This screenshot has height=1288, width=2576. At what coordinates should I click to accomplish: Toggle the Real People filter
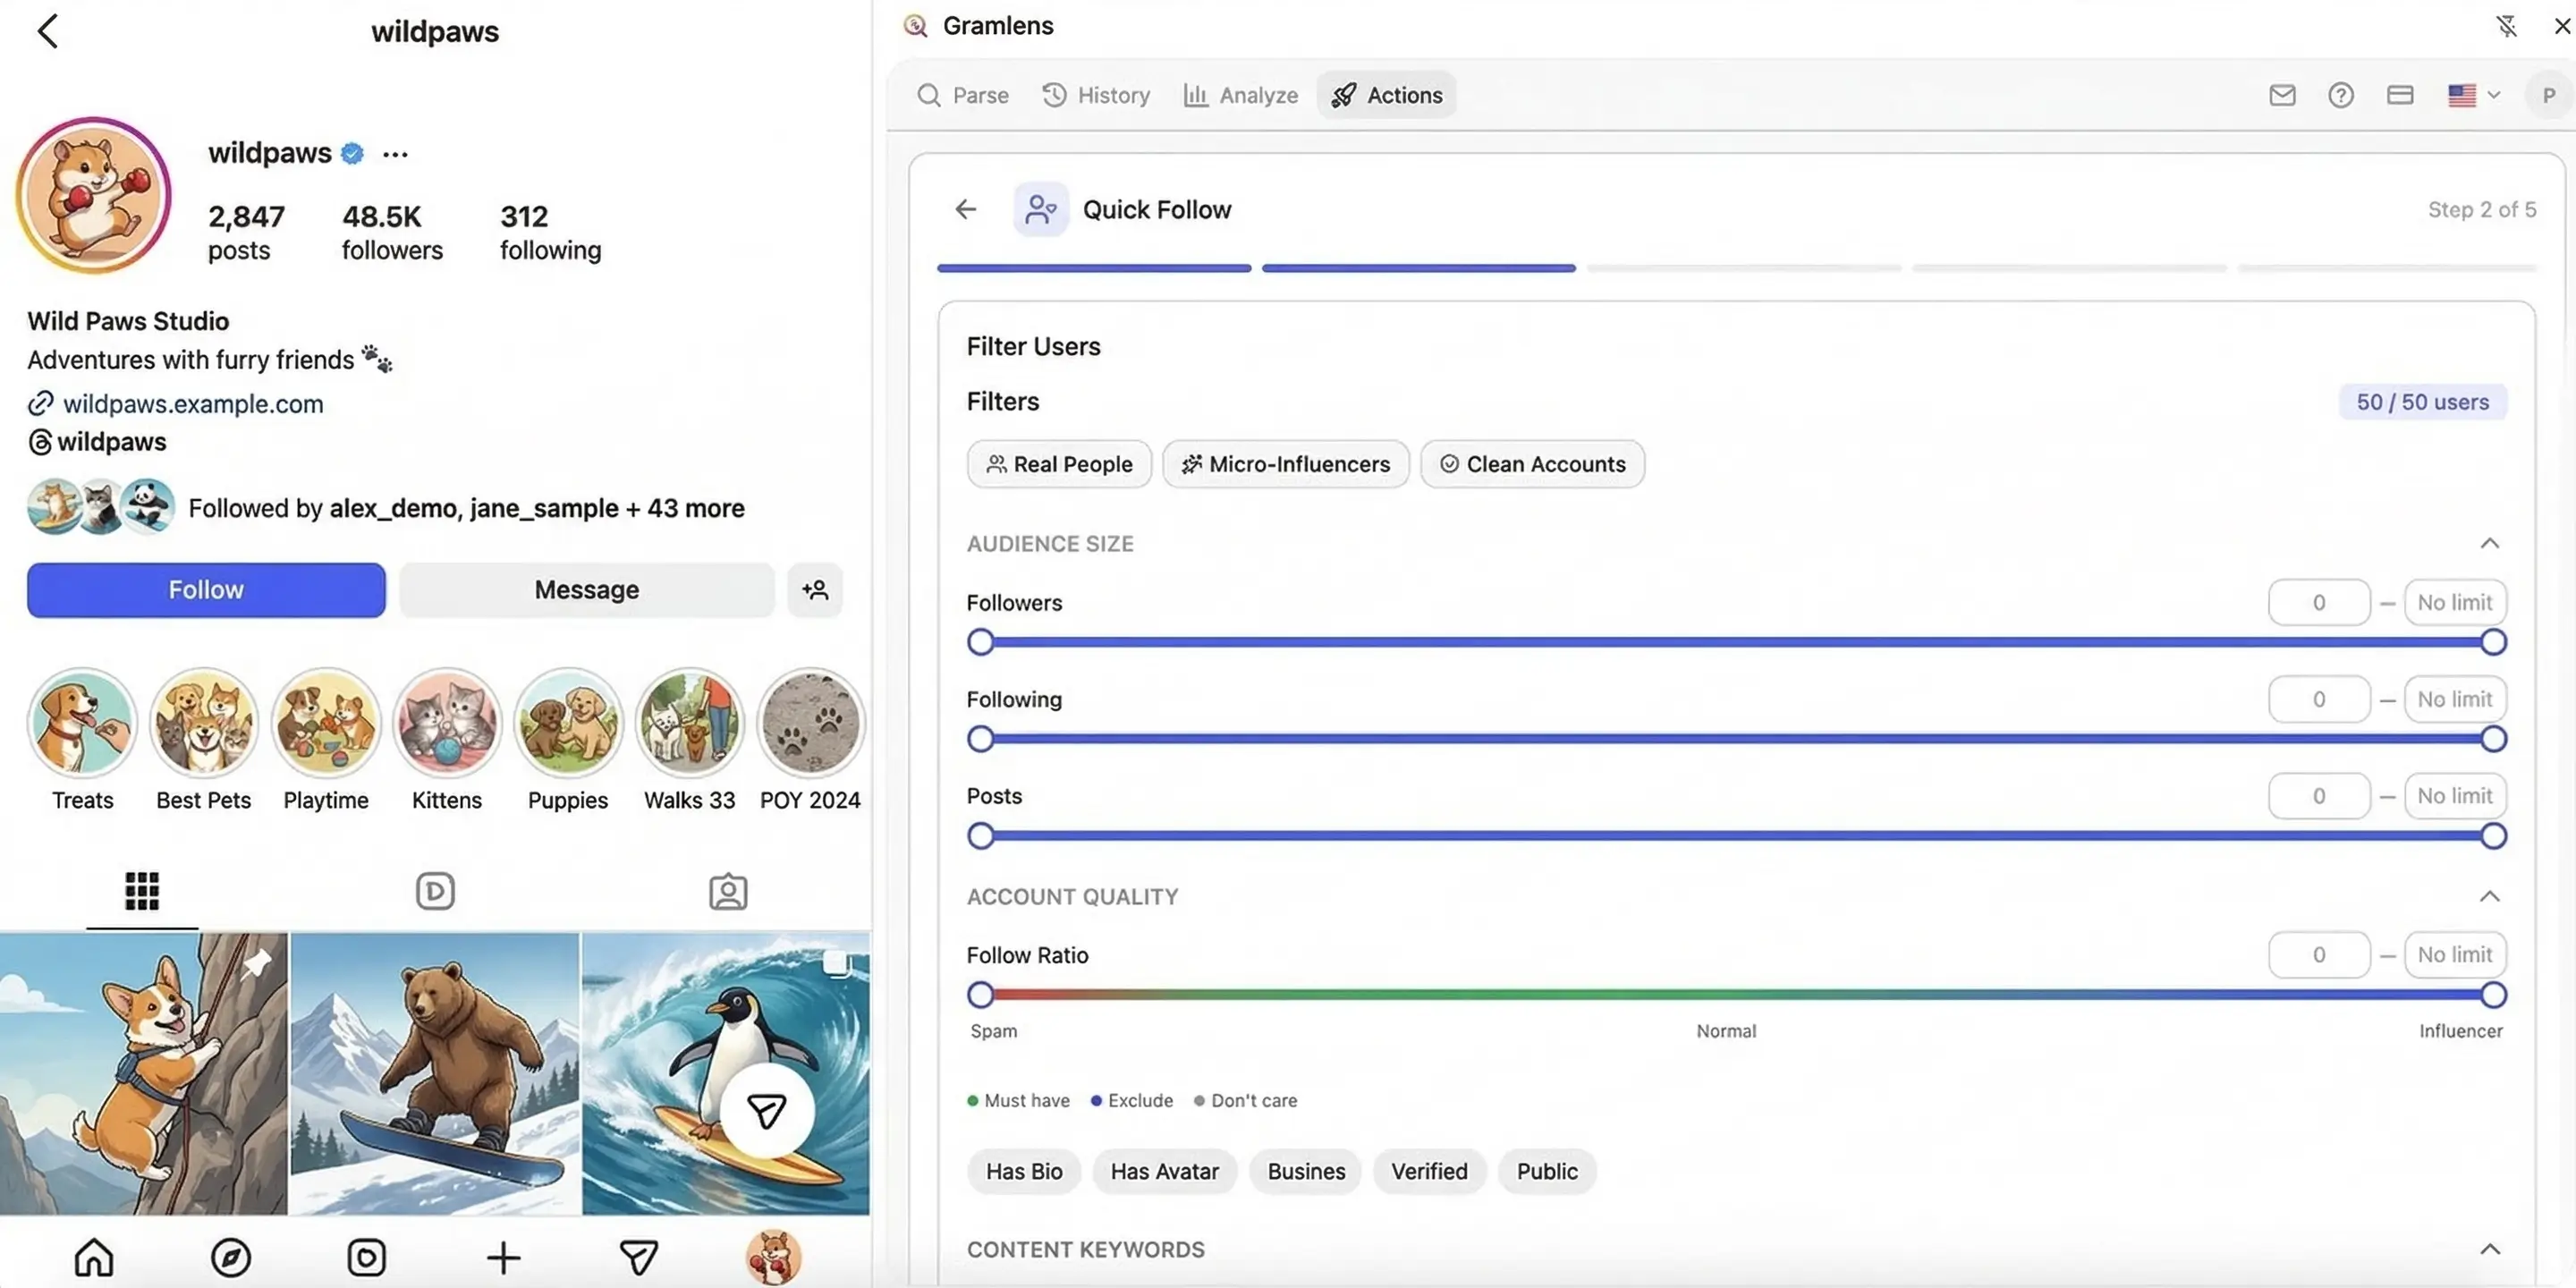(1059, 464)
